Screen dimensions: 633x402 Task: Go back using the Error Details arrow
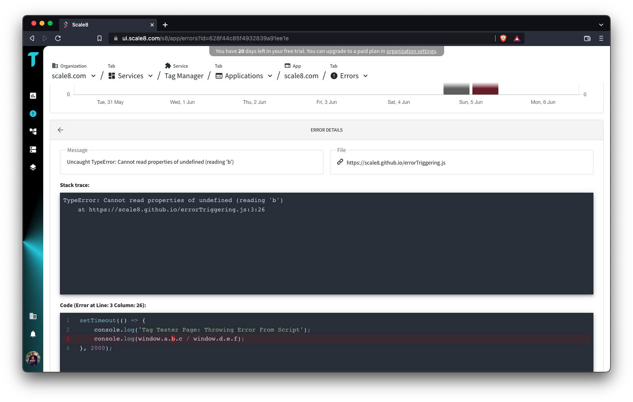pos(60,130)
